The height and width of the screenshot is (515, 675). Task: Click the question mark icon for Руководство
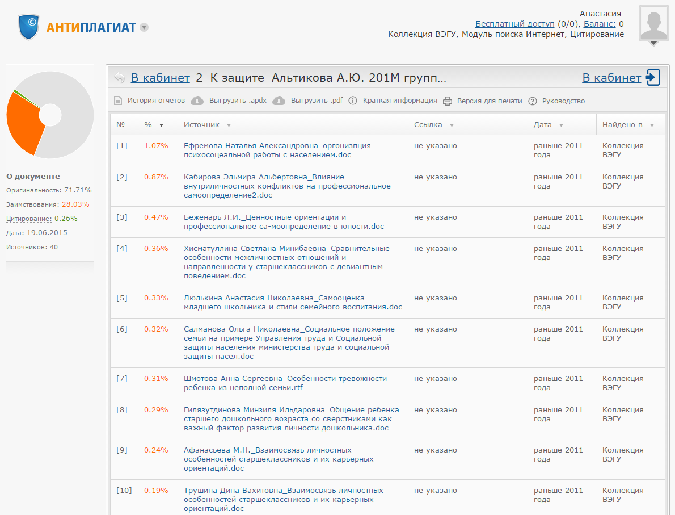click(532, 101)
